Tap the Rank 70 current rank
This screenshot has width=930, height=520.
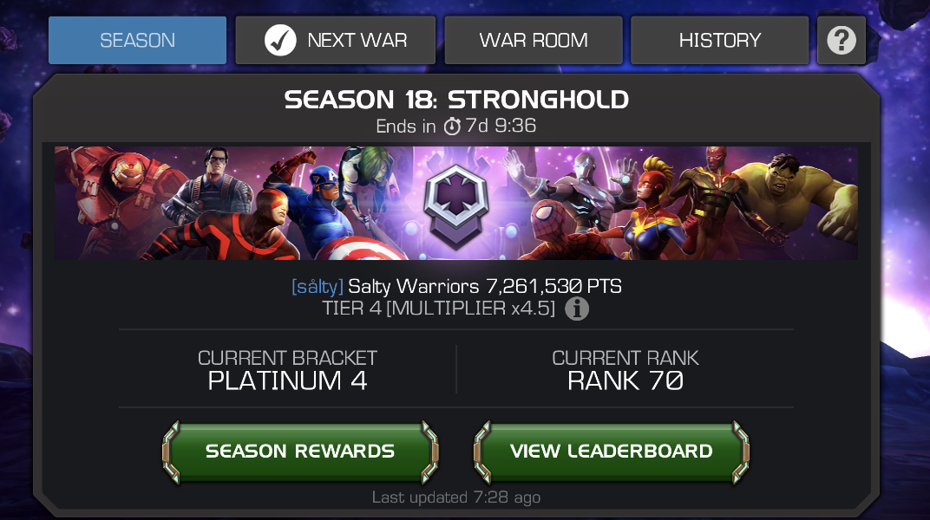pos(625,380)
